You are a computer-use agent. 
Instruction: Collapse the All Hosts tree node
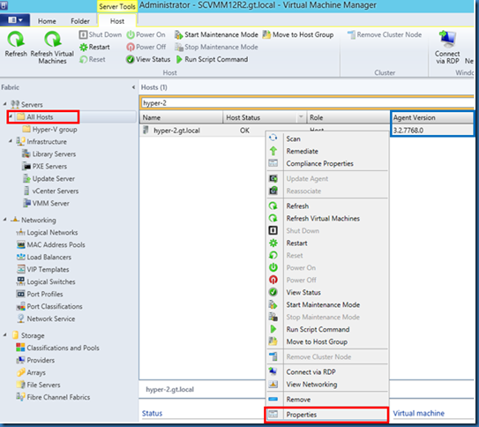click(x=11, y=116)
